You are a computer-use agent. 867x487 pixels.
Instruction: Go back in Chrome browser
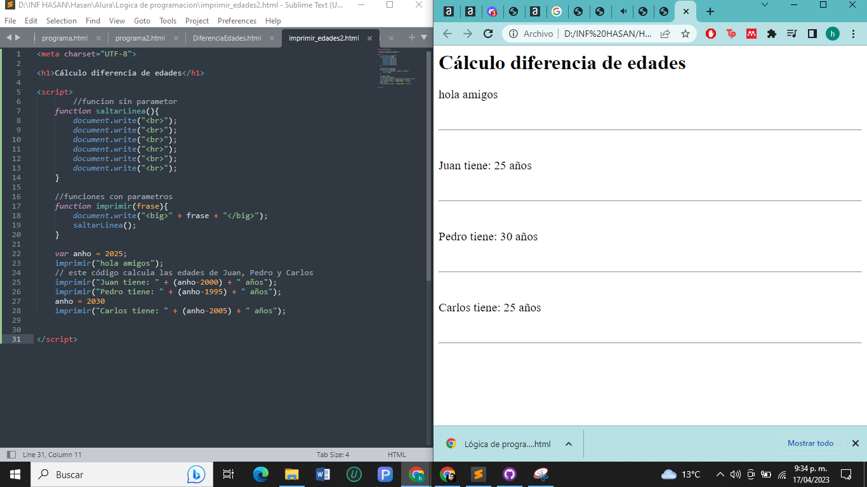pos(447,34)
